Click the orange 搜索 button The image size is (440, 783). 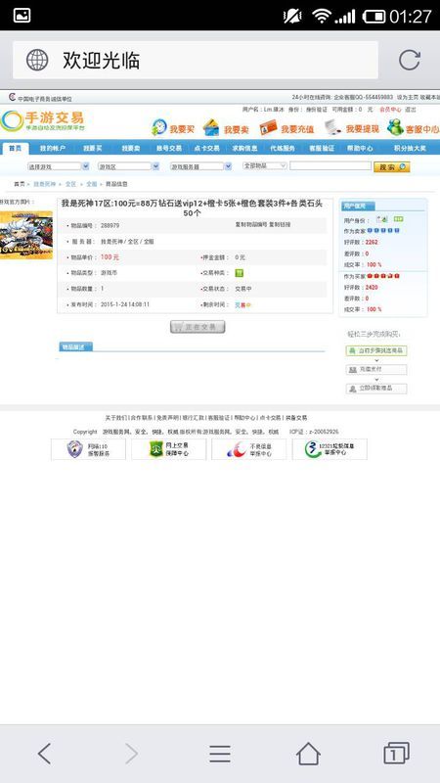[392, 166]
